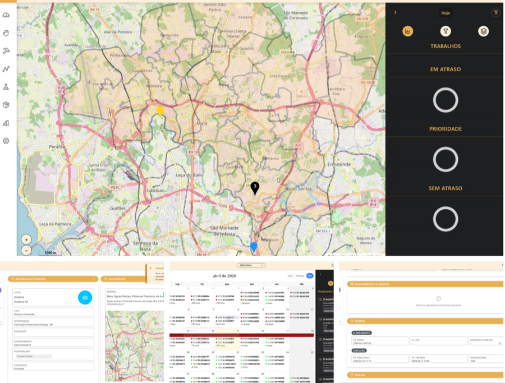Collapse the dark panel with the chevron arrow
This screenshot has height=383, width=505.
[395, 12]
